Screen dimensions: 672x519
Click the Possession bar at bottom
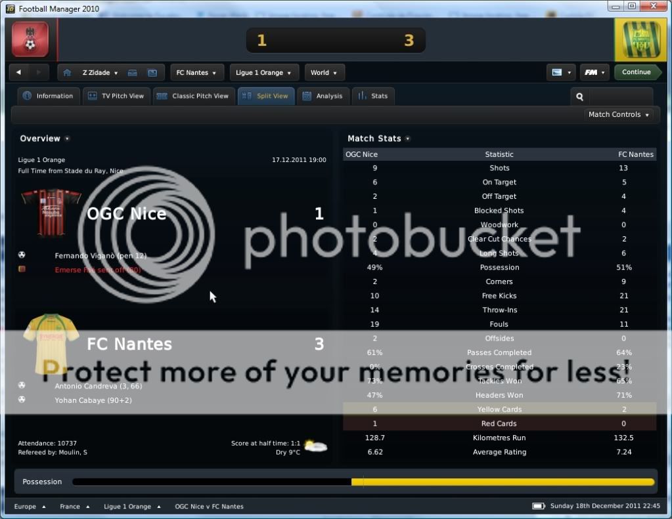click(x=363, y=482)
